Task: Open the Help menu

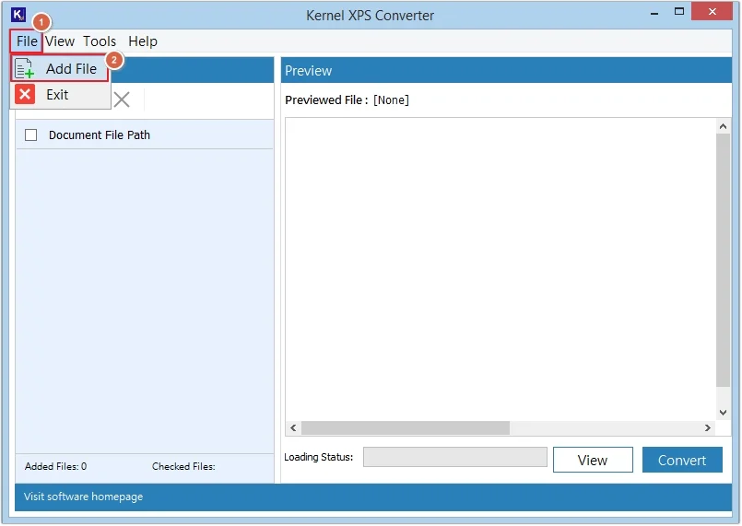Action: (x=143, y=41)
